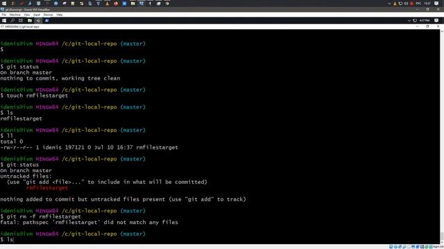Click the 'fatal: pathspec' error line

[x=89, y=223]
